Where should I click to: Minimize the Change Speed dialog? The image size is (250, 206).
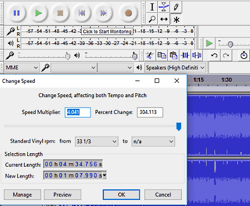(x=137, y=81)
